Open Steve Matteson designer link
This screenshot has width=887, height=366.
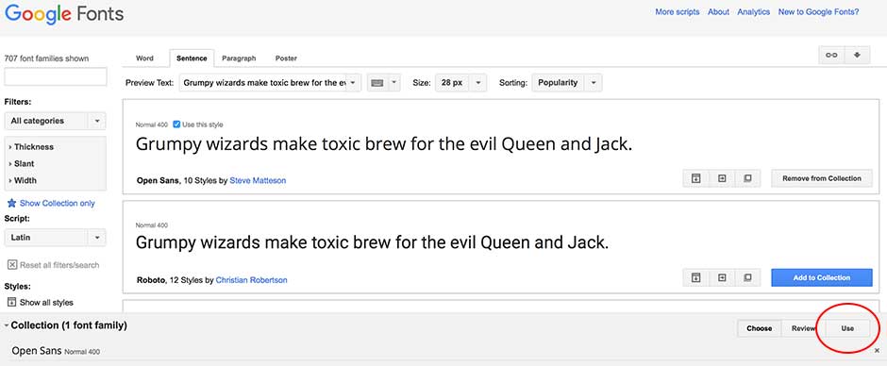tap(258, 180)
